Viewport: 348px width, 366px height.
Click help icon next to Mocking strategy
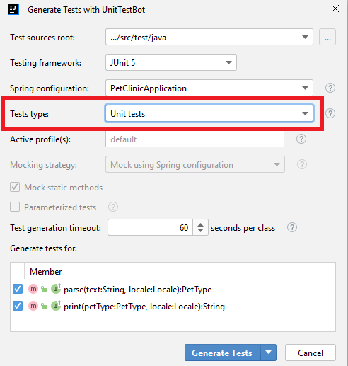point(302,164)
